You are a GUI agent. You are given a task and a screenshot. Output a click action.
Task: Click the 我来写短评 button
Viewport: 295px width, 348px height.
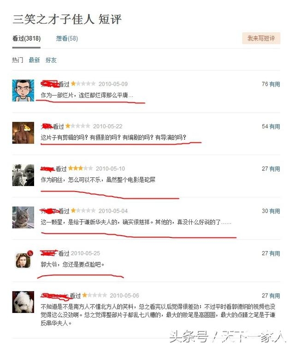pyautogui.click(x=261, y=38)
